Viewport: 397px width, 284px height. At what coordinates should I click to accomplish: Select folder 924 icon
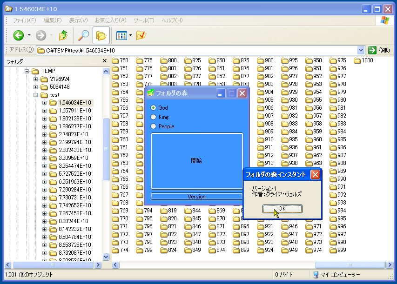261,250
